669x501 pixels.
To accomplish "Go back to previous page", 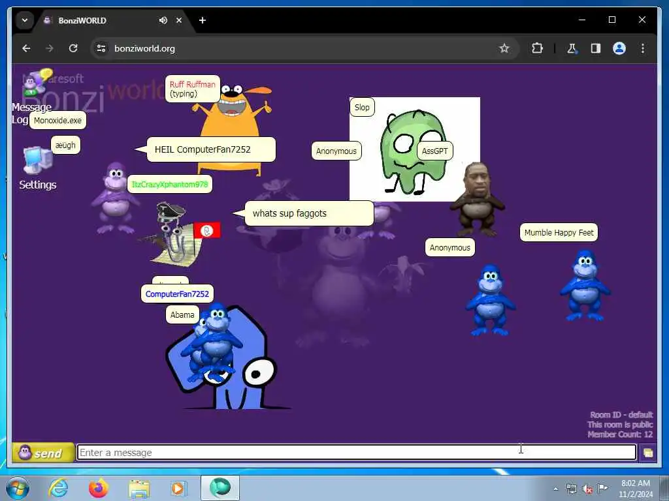I will pos(26,48).
